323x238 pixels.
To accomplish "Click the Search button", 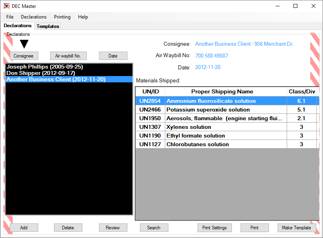I will point(154,227).
